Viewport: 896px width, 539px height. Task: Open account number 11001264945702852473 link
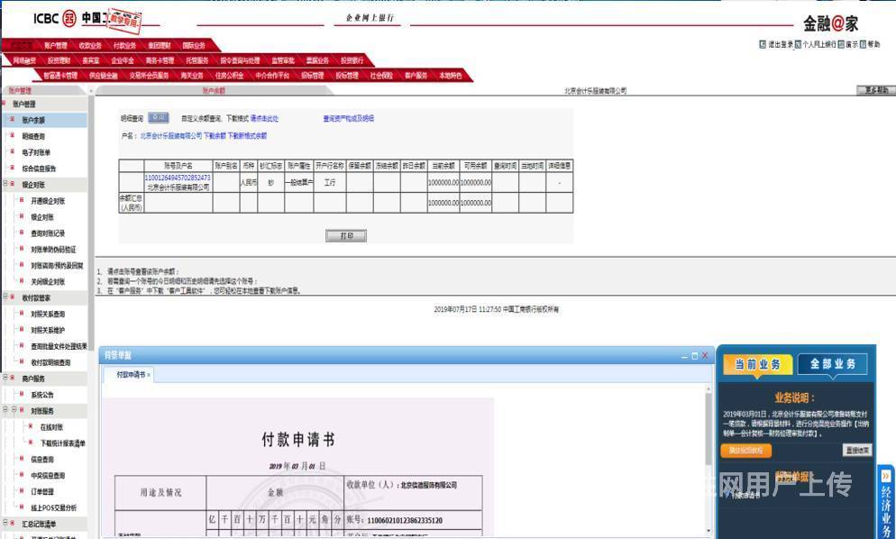click(178, 178)
